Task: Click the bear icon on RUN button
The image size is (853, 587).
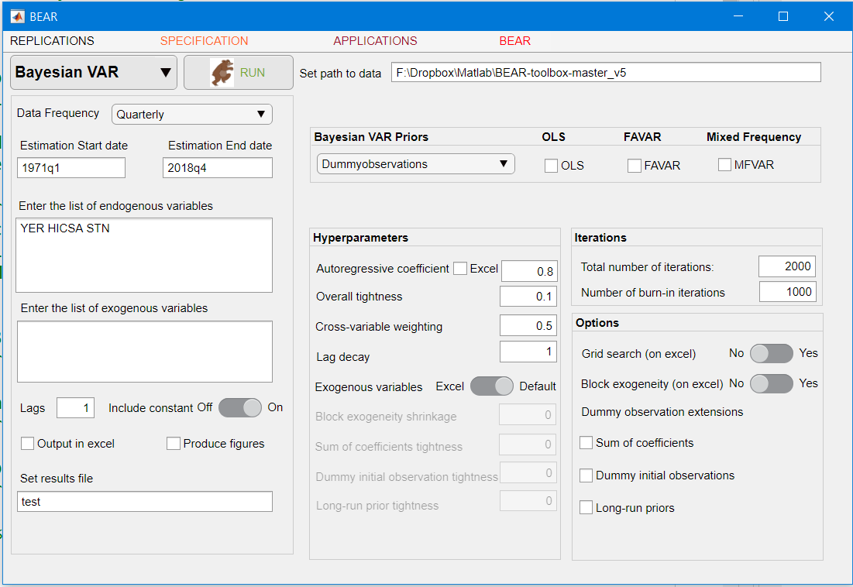Action: [x=222, y=72]
